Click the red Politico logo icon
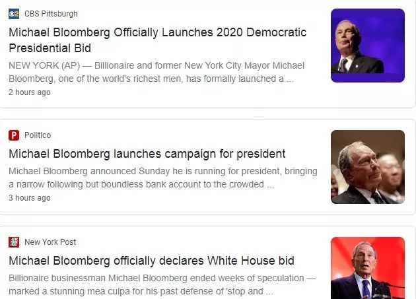 click(x=14, y=135)
